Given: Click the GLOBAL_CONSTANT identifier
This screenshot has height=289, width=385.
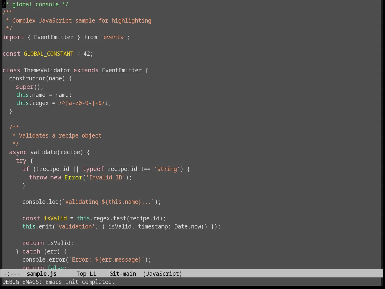Looking at the screenshot, I should (48, 54).
